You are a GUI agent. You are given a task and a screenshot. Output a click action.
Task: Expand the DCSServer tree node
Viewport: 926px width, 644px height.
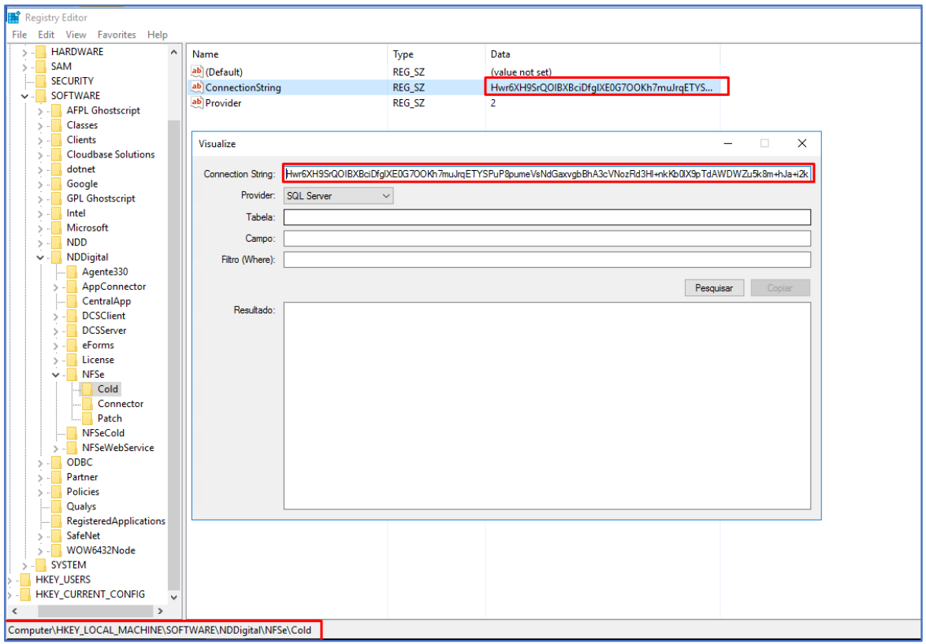(x=56, y=331)
